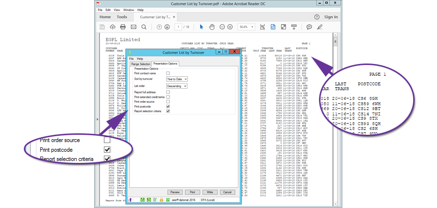Click the Full screen mode icon
This screenshot has height=208, width=437.
coord(284,27)
